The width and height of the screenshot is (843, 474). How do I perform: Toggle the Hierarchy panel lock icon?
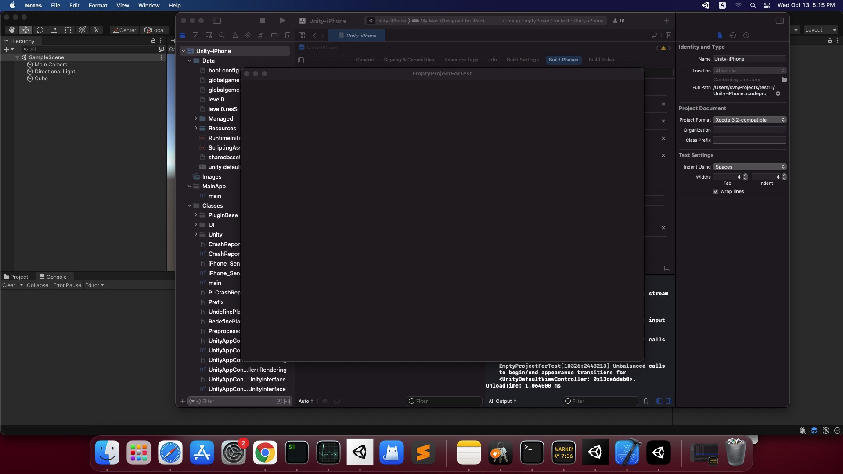point(153,40)
